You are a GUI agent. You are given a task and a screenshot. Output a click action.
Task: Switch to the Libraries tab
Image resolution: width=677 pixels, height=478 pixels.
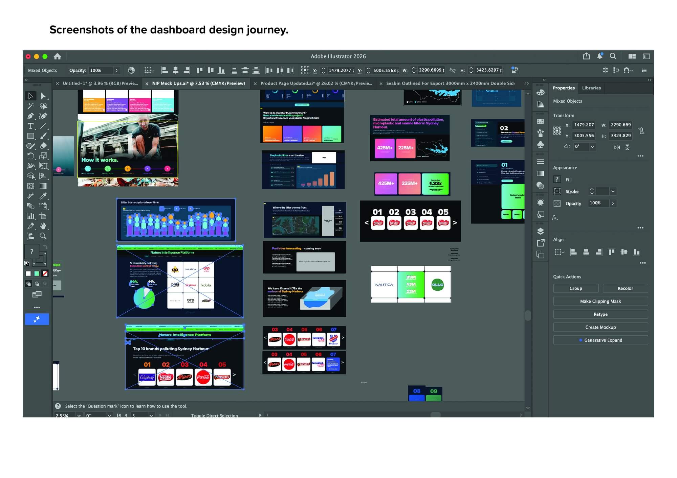591,88
